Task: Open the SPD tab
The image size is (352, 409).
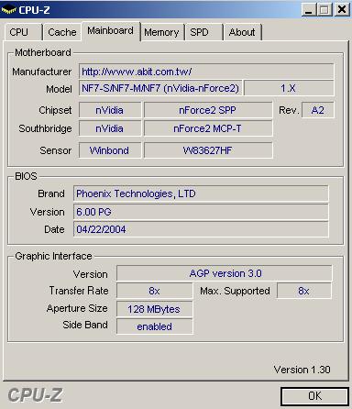Action: tap(203, 32)
